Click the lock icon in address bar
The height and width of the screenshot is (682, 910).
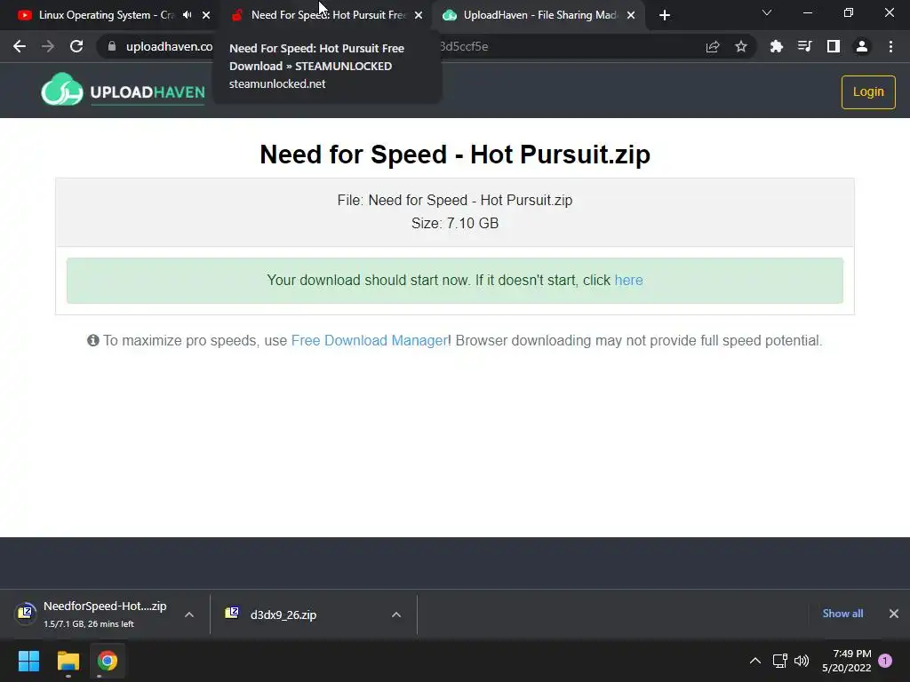pos(112,46)
